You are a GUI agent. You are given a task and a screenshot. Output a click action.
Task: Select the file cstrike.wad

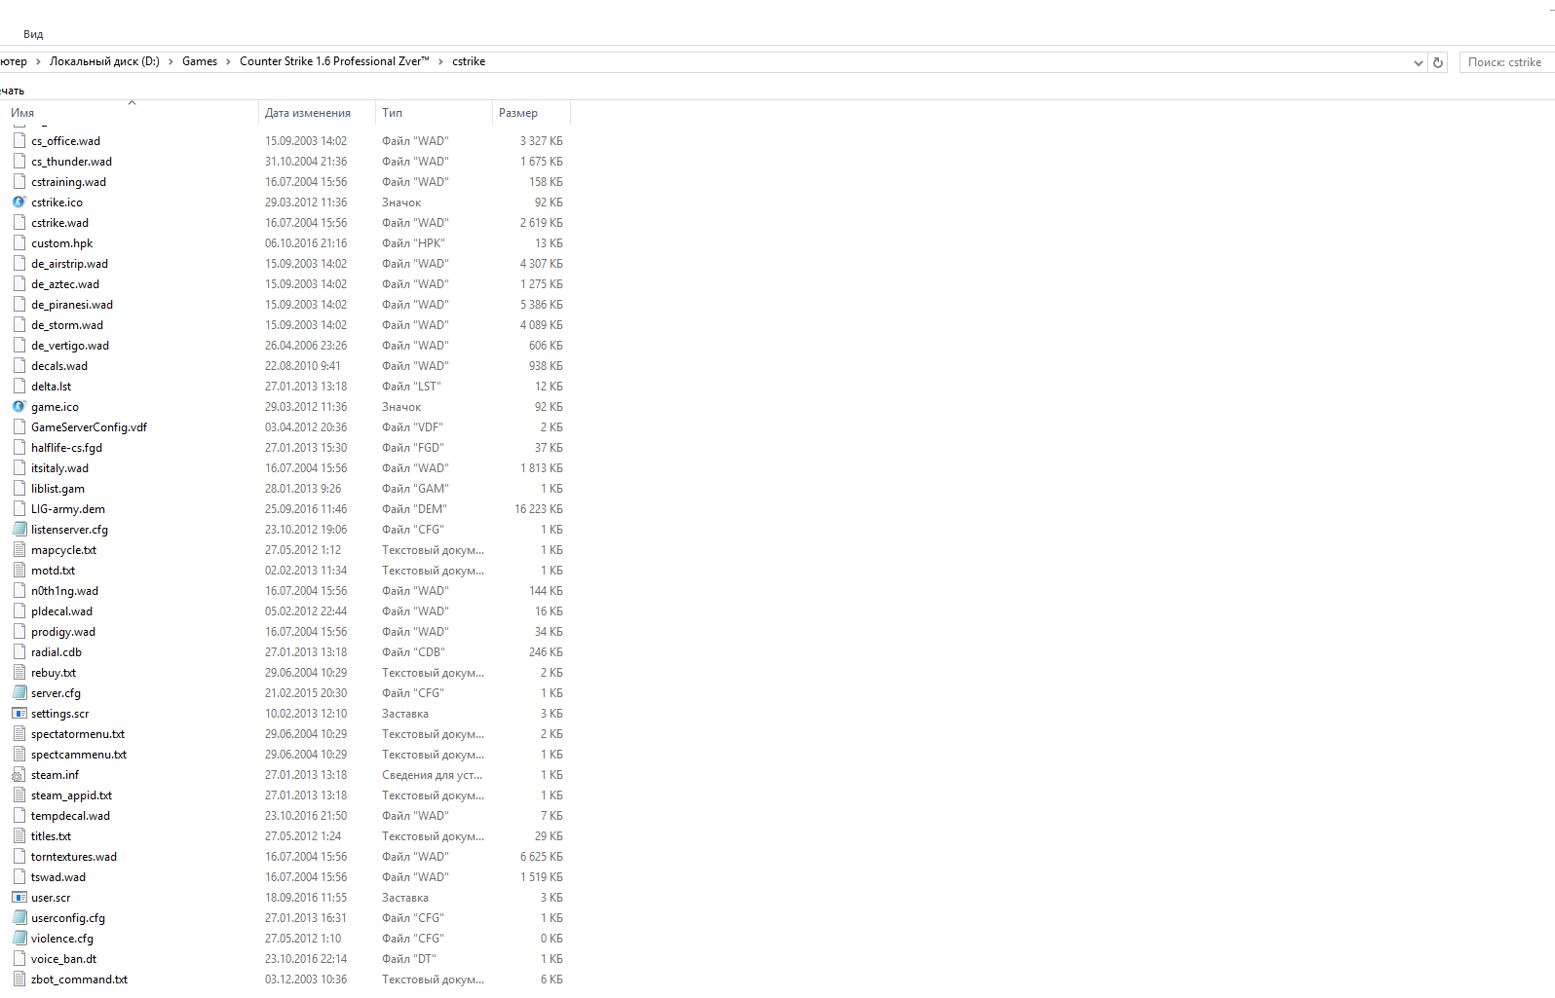(59, 223)
